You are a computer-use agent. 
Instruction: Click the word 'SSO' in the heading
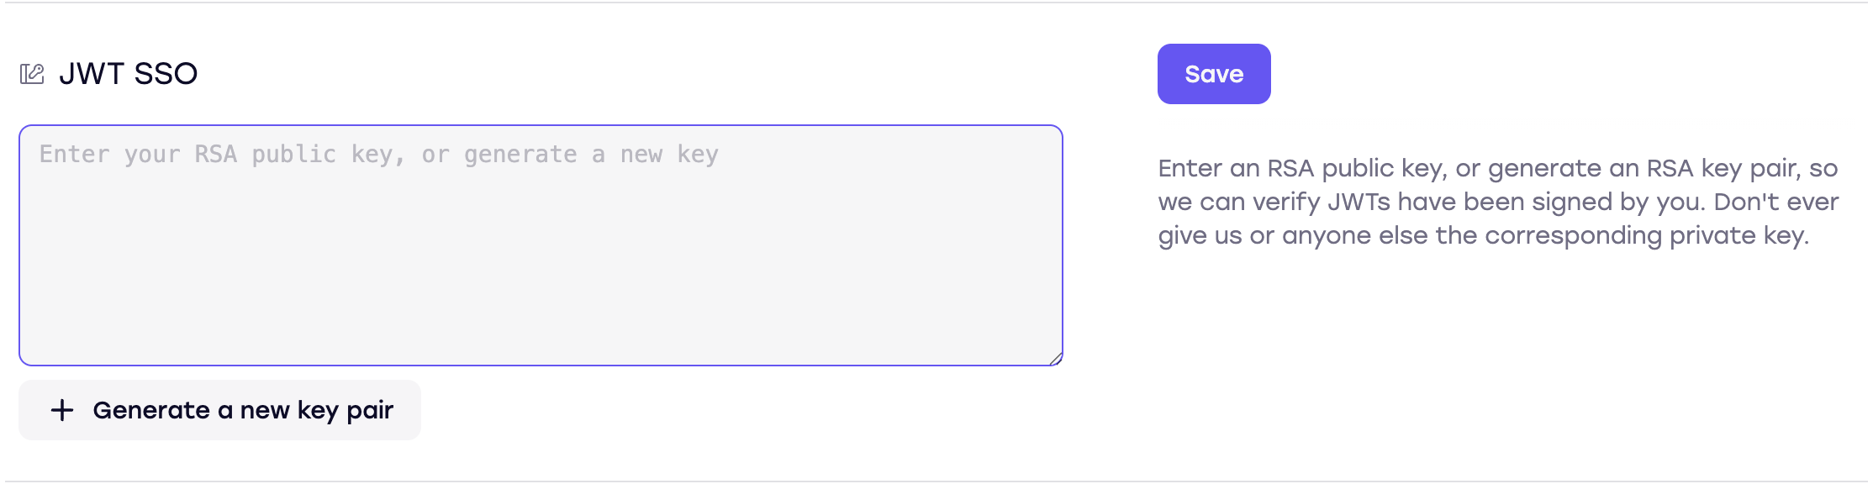click(x=166, y=74)
